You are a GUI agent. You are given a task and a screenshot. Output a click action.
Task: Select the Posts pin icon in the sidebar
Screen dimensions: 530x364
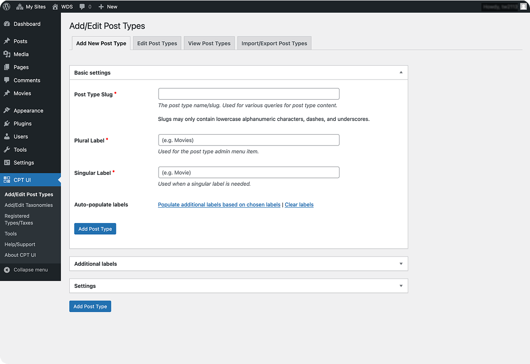tap(8, 41)
